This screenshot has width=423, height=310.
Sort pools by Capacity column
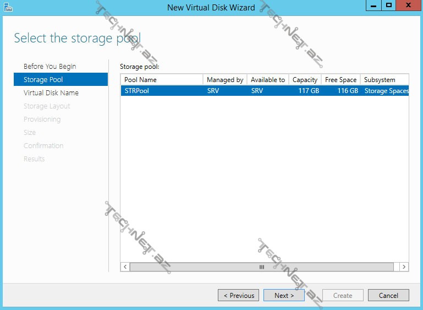point(305,80)
